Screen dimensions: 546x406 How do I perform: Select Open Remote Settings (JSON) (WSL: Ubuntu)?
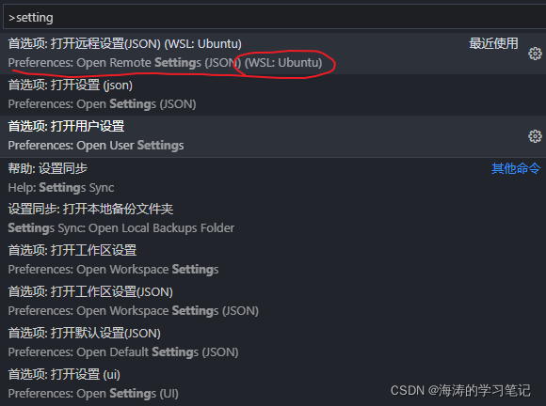(x=273, y=54)
